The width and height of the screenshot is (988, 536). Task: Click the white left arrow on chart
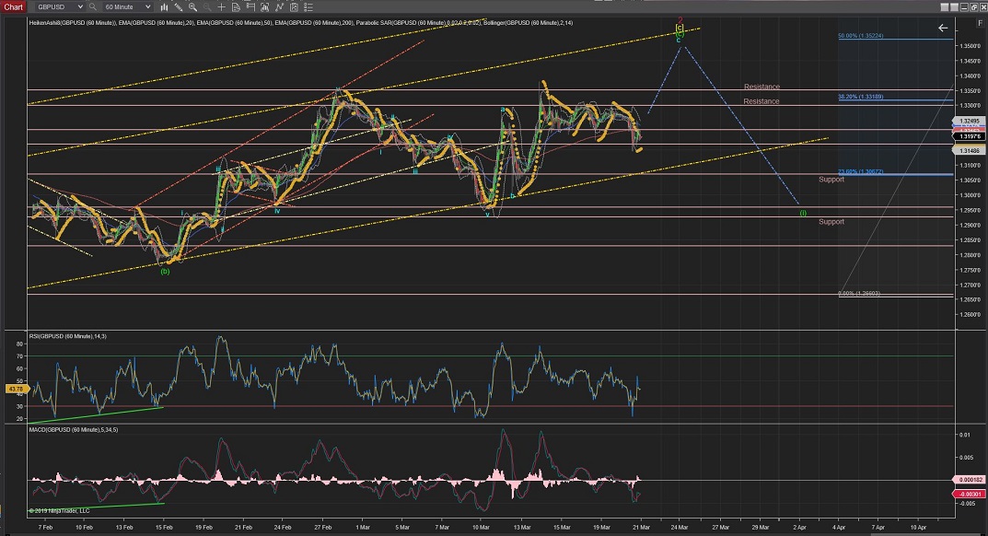[x=943, y=29]
